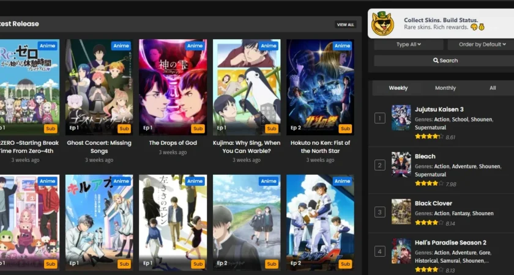Switch to the Weekly tab
Image resolution: width=514 pixels, height=275 pixels.
click(398, 88)
